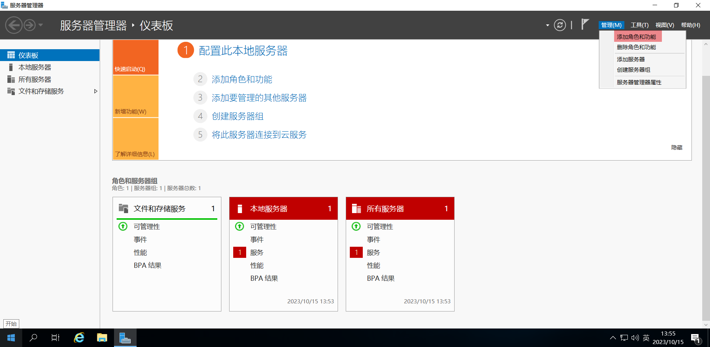
Task: Open 性能 in the 文件和存储服务 tile
Action: pos(140,252)
